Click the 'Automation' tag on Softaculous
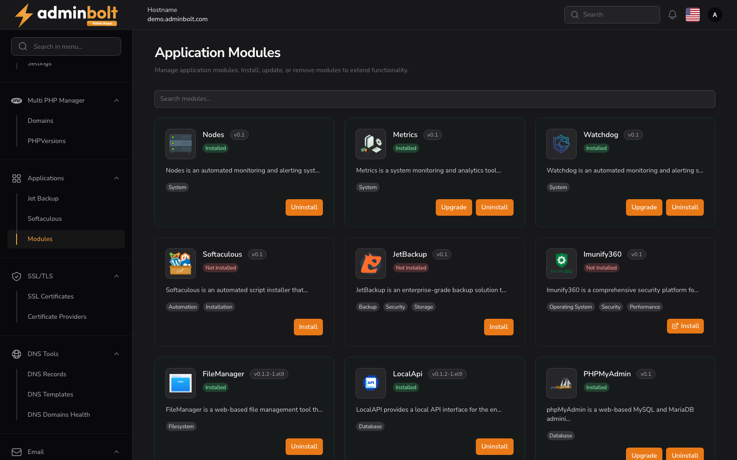The width and height of the screenshot is (737, 460). click(x=182, y=307)
